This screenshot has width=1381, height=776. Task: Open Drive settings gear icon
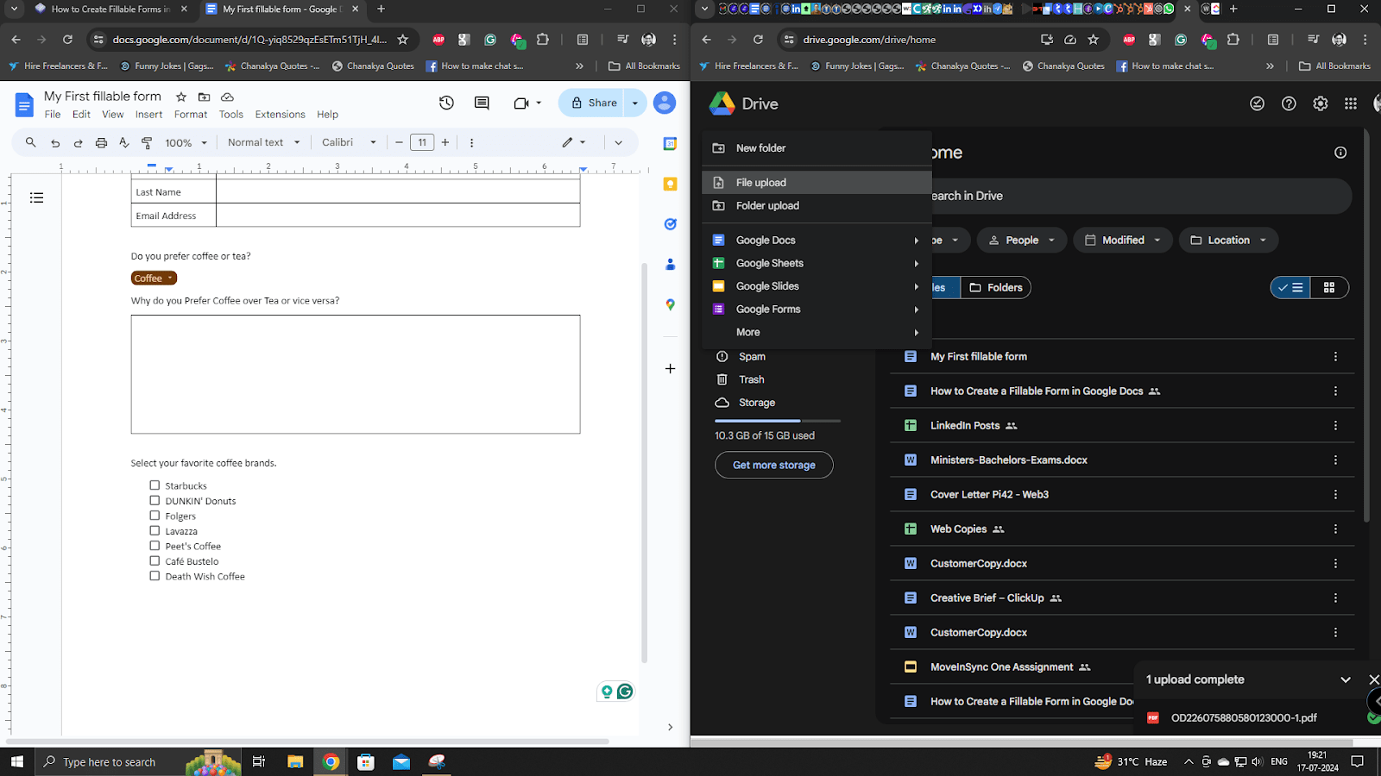tap(1320, 103)
